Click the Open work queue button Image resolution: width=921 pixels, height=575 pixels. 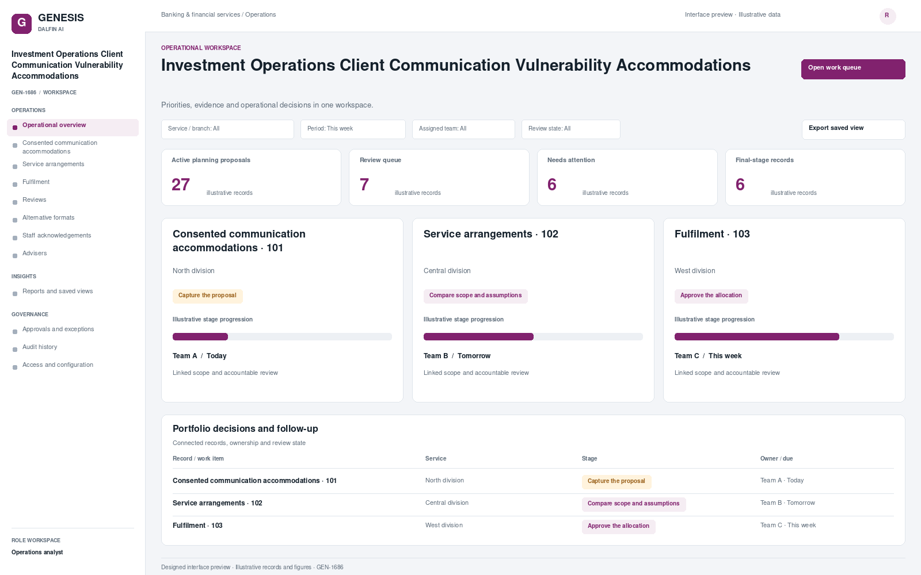[853, 69]
